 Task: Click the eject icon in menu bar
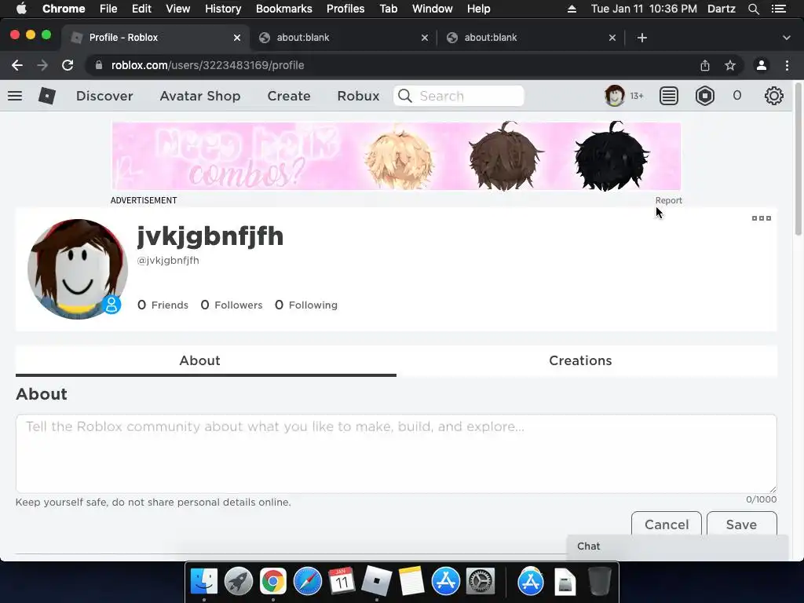[572, 9]
